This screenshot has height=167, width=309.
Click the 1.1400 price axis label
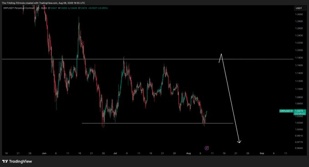click(299, 73)
